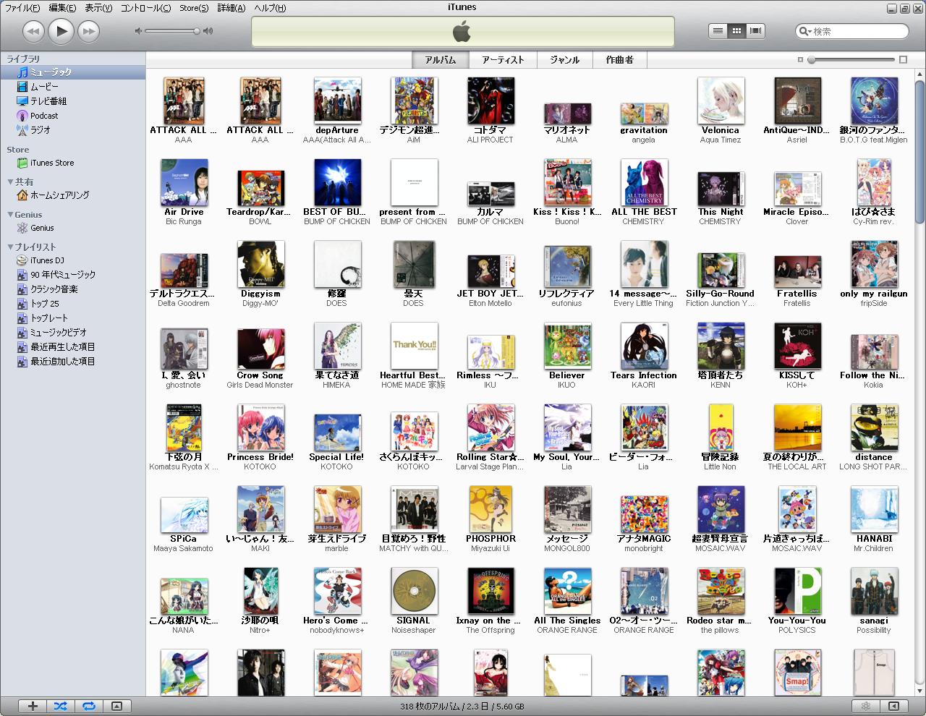Open テレビ番組 in the library
Image resolution: width=926 pixels, height=716 pixels.
(x=72, y=101)
